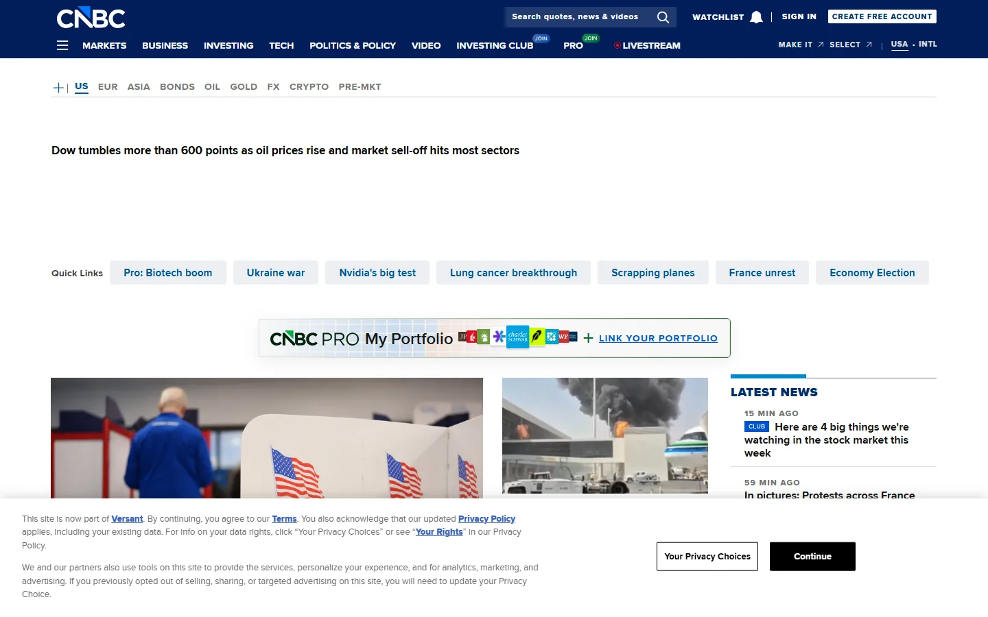Click the Sign In link
This screenshot has height=617, width=988.
point(799,16)
